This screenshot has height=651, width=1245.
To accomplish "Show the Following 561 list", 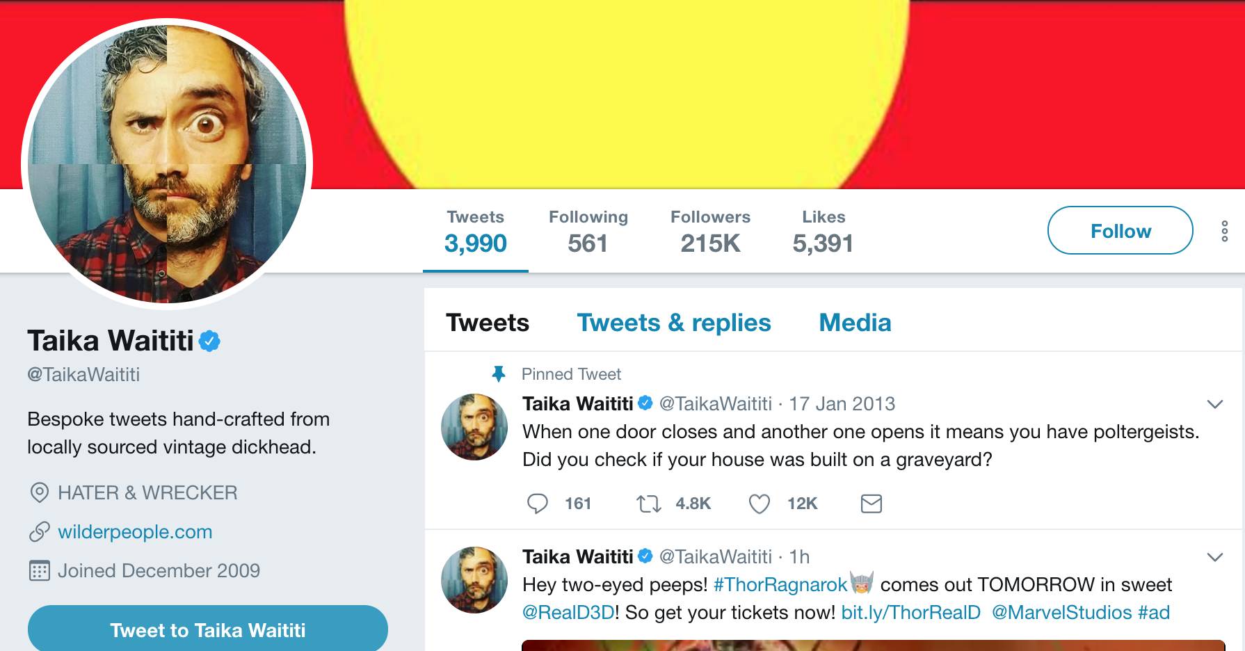I will 588,232.
